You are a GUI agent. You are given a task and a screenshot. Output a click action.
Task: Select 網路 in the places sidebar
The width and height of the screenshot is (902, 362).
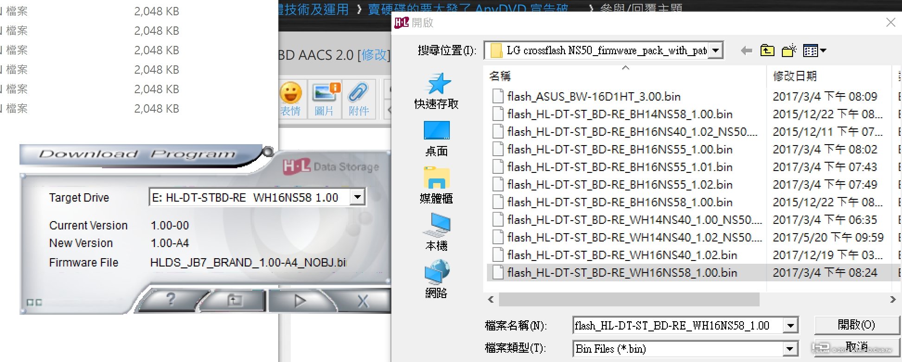click(436, 280)
